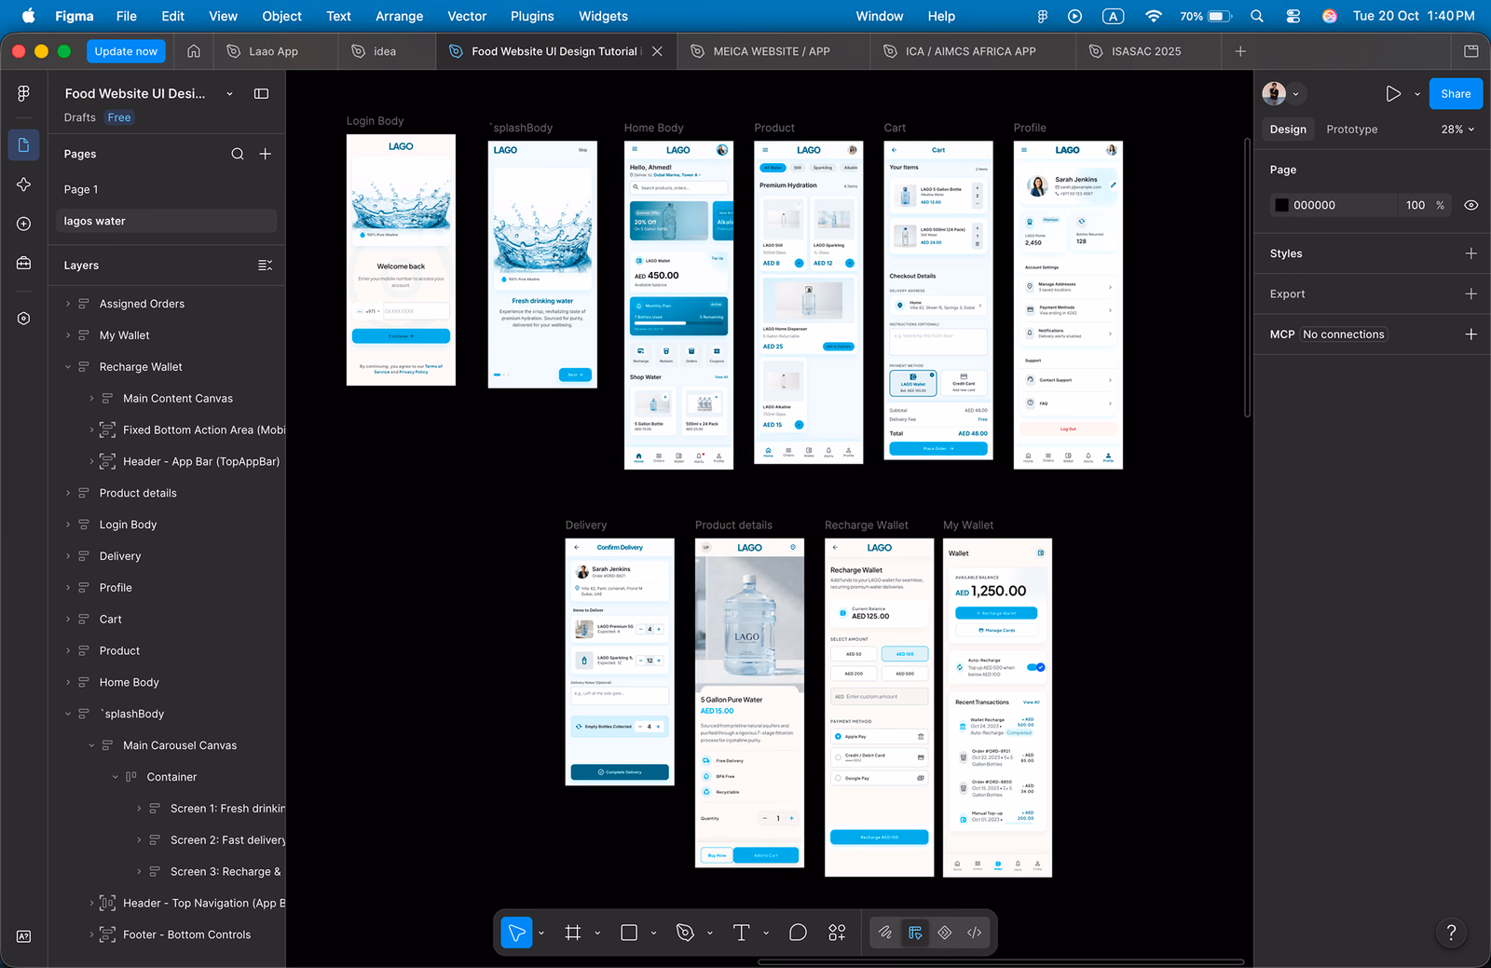
Task: Collapse the `splashBody layer
Action: pyautogui.click(x=68, y=715)
